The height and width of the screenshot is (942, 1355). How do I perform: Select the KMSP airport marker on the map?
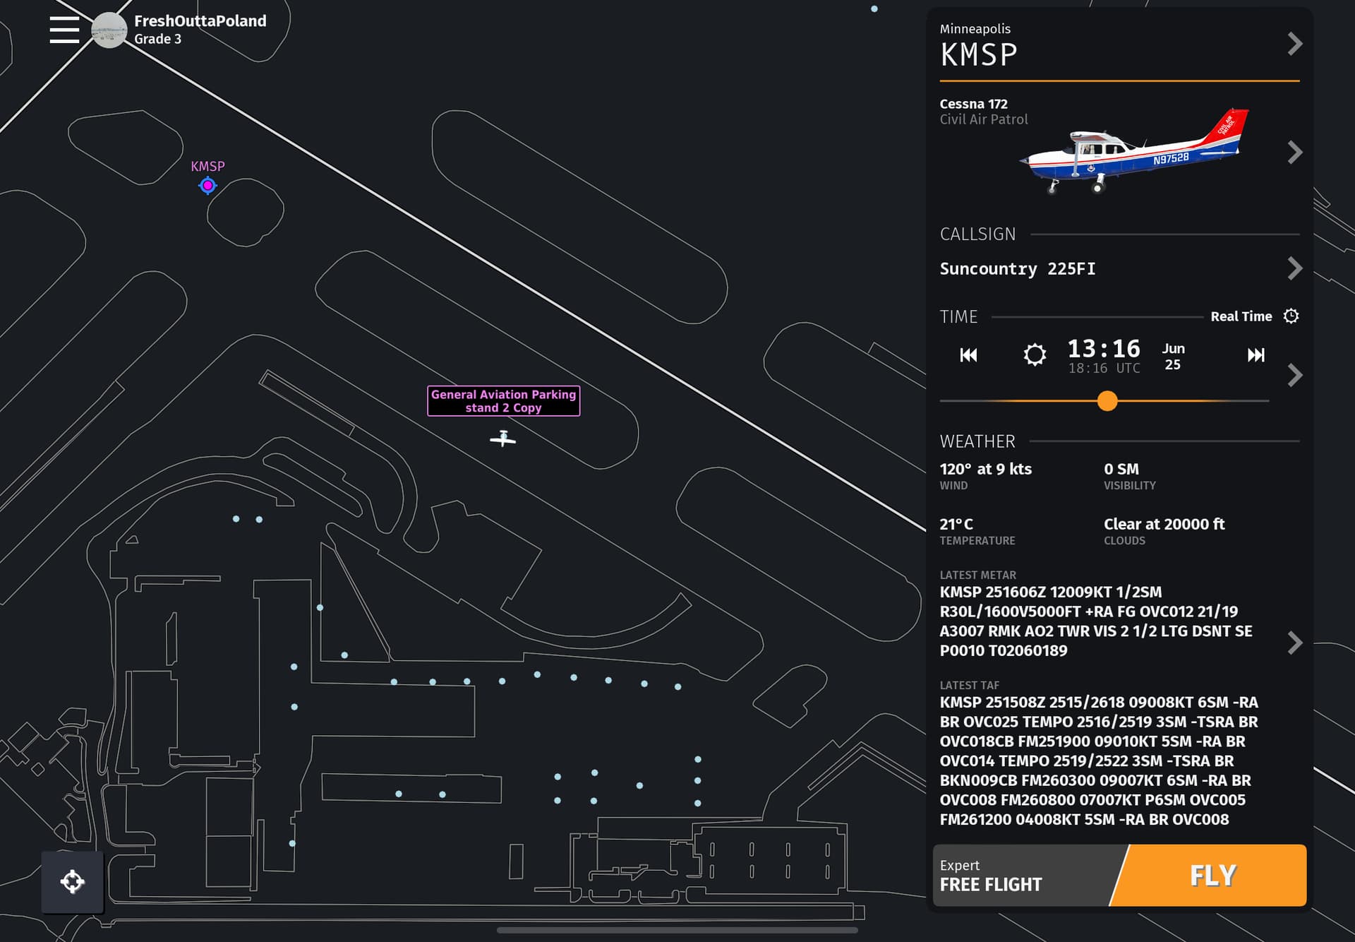pyautogui.click(x=207, y=186)
